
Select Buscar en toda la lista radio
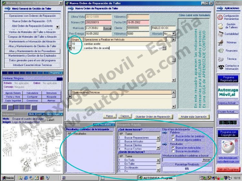173,148
